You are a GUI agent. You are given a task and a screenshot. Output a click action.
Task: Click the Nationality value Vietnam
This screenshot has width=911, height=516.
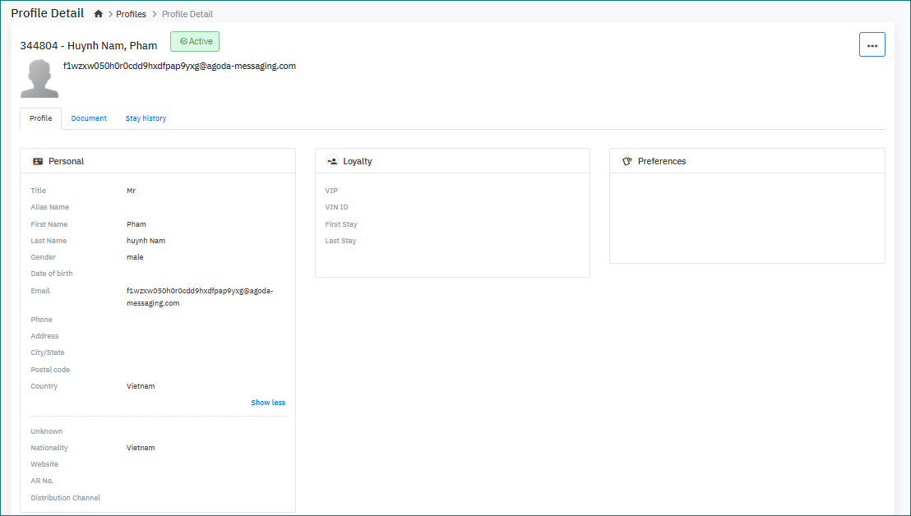click(x=141, y=448)
